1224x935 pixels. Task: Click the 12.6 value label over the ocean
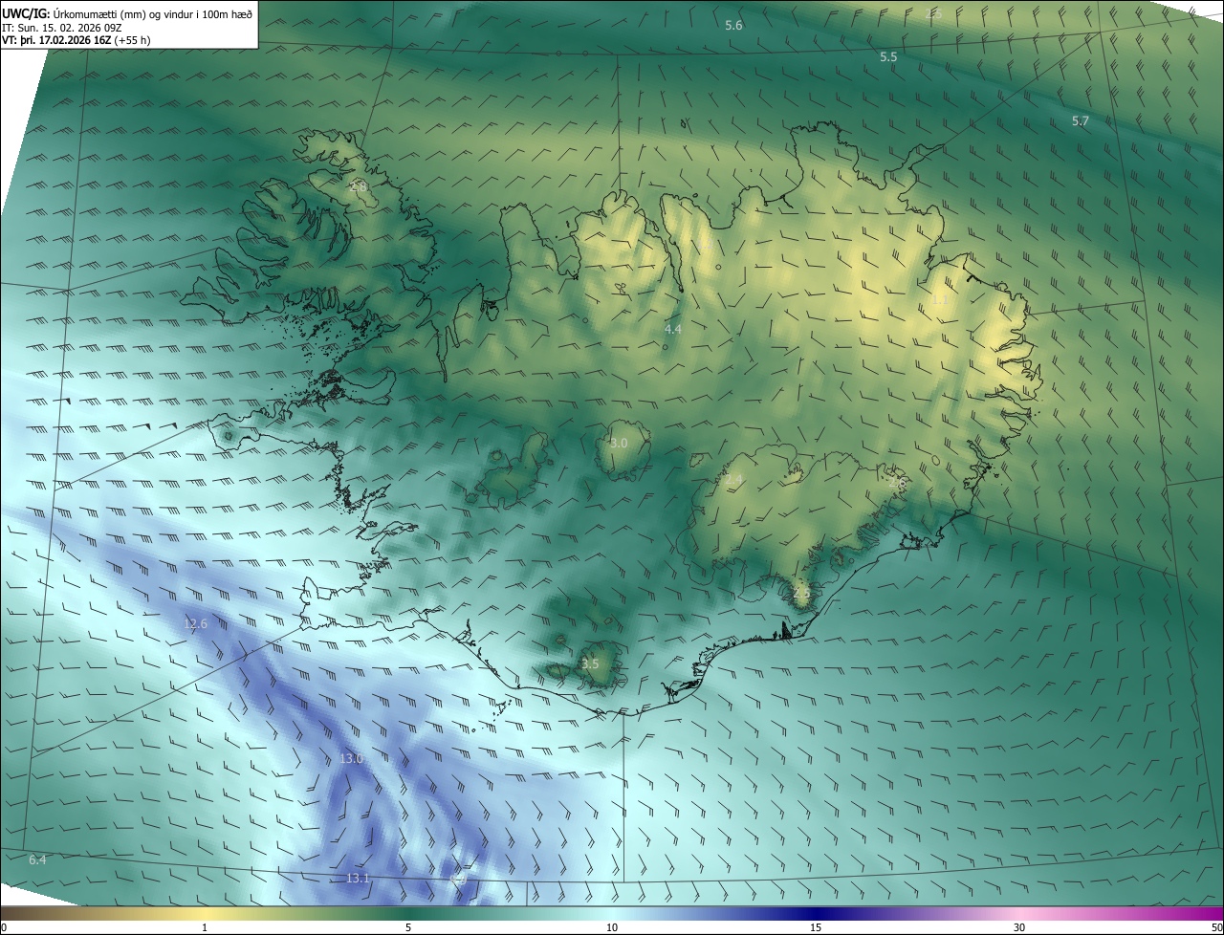195,624
